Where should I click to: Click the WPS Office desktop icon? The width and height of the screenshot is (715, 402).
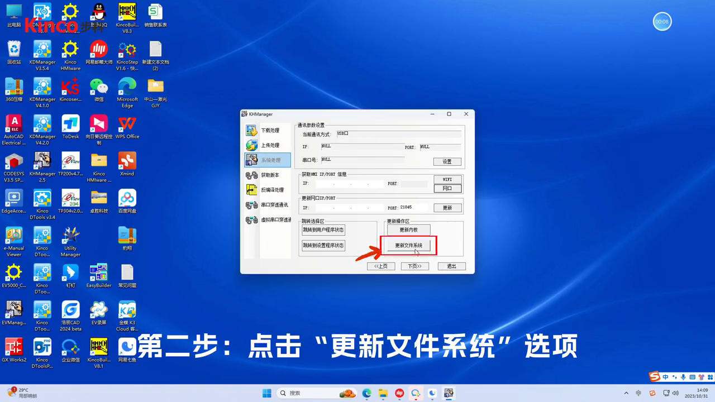point(127,127)
